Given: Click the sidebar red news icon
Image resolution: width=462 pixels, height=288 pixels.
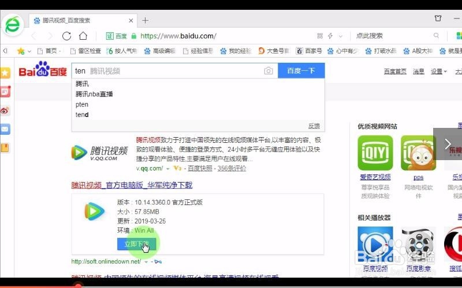Looking at the screenshot, I should (x=5, y=92).
